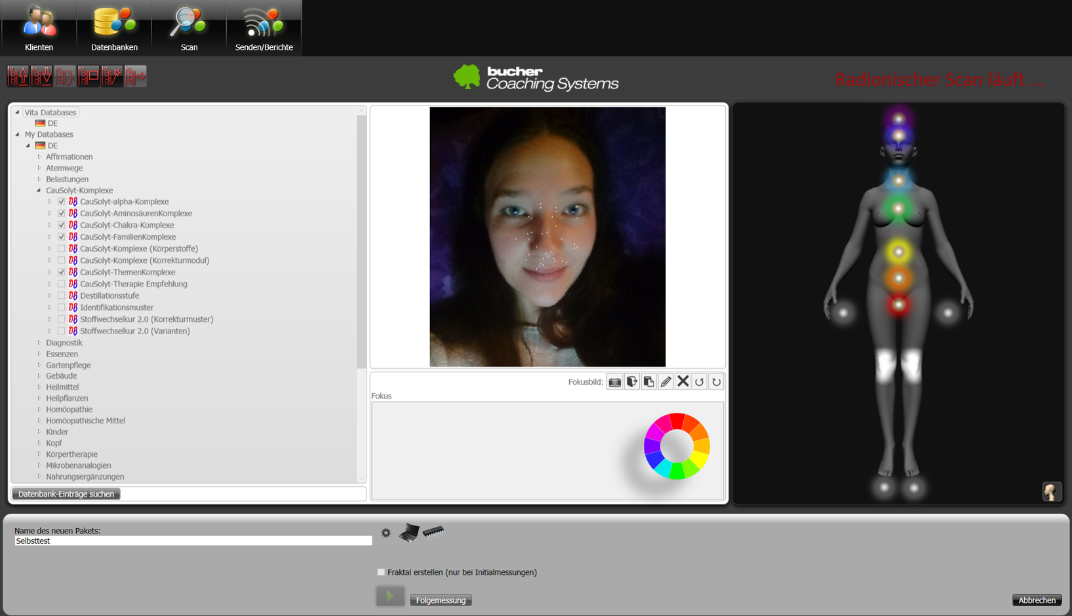Click the gear settings icon

[x=386, y=533]
